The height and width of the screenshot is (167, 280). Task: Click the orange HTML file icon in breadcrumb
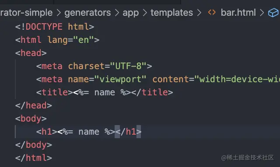pyautogui.click(x=212, y=13)
